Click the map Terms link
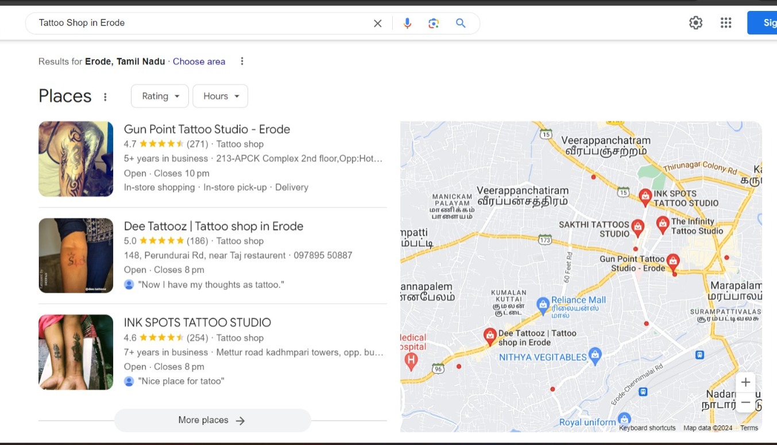Image resolution: width=777 pixels, height=445 pixels. tap(749, 428)
